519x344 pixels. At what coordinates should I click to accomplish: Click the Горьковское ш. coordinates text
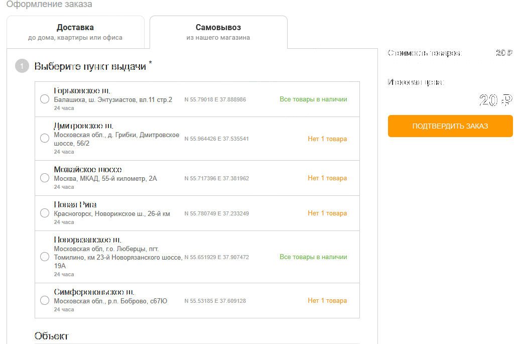click(215, 100)
